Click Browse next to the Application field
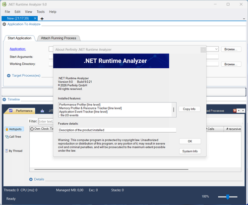Image resolution: width=248 pixels, height=205 pixels. tap(231, 49)
